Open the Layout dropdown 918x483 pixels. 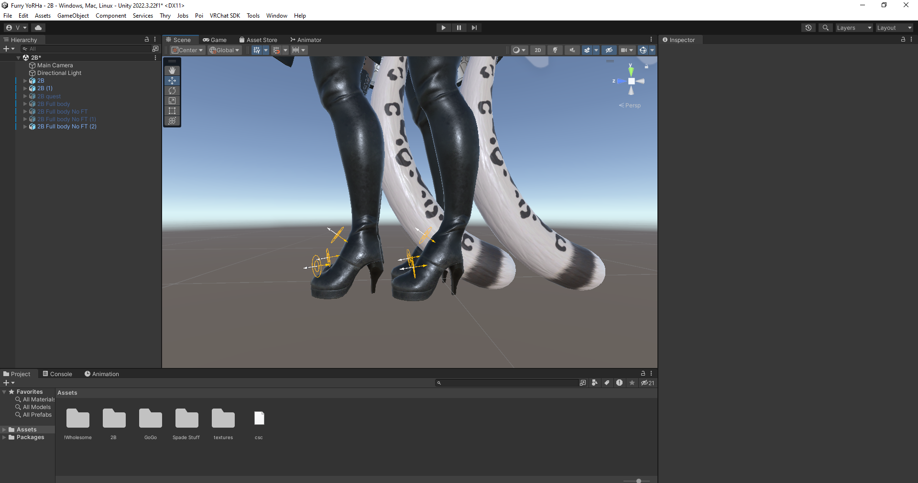pyautogui.click(x=894, y=28)
